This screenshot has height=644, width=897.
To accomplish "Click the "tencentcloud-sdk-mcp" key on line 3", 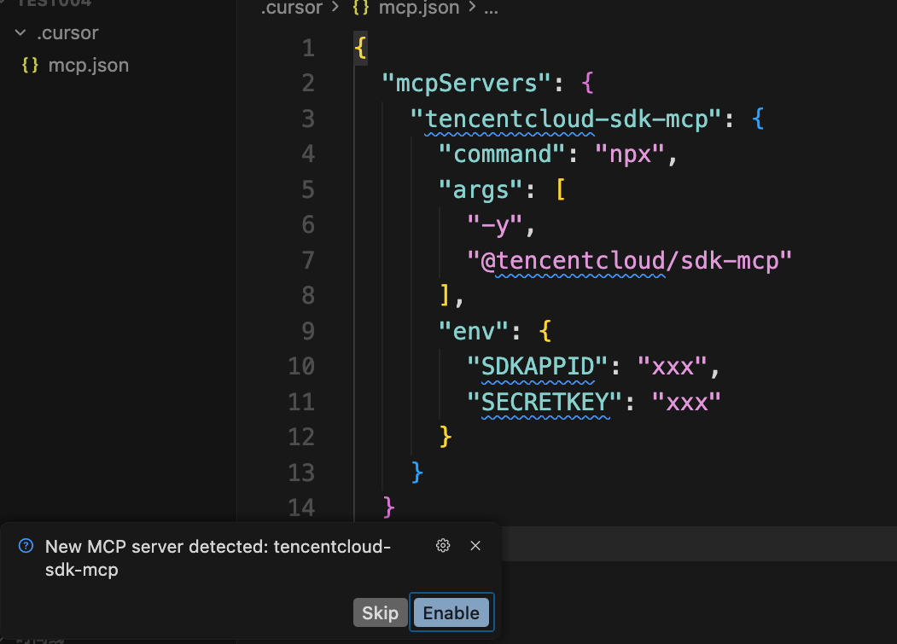I will click(565, 119).
